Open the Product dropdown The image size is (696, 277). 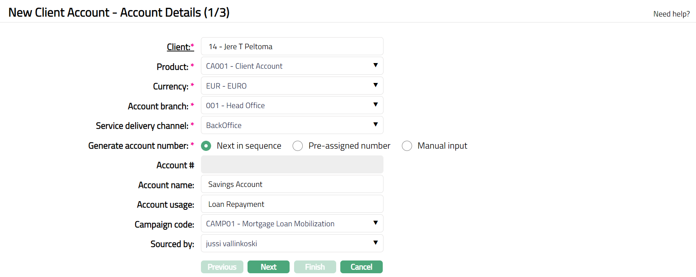pyautogui.click(x=292, y=66)
